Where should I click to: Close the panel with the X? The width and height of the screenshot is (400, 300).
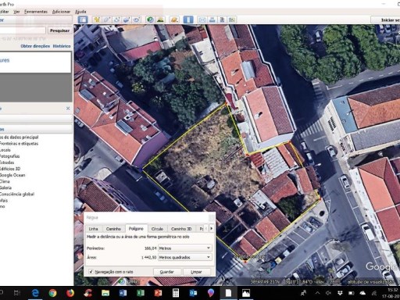[x=68, y=108]
